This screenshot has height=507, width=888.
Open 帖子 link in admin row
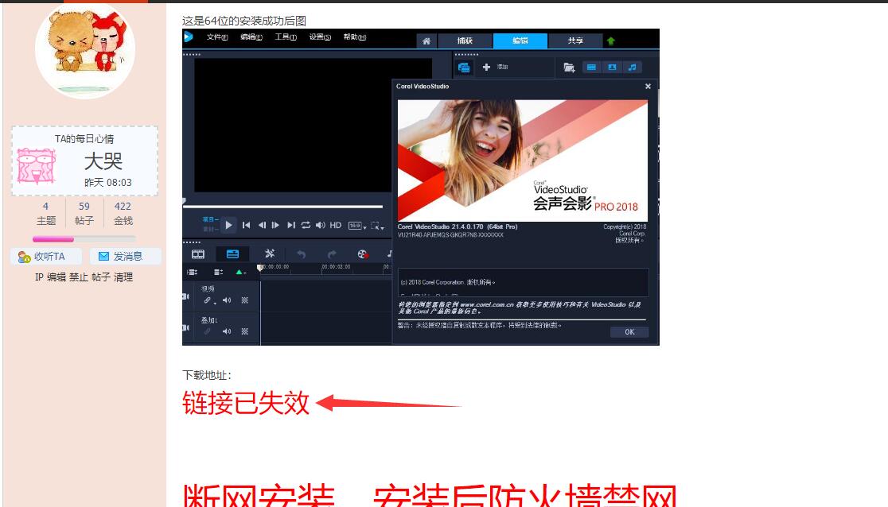point(101,277)
